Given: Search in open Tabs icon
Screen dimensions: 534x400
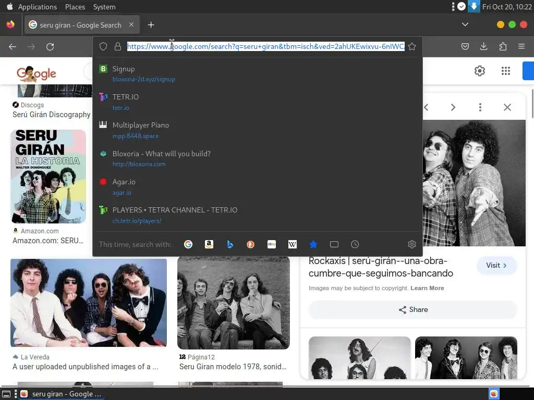Looking at the screenshot, I should coord(334,244).
